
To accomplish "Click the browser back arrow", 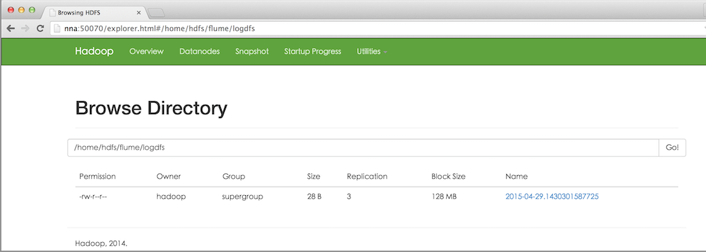I will (x=11, y=28).
